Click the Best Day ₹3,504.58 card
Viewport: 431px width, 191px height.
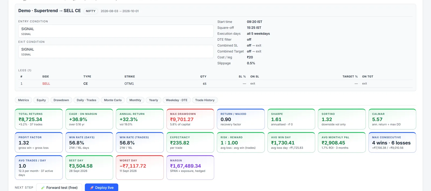tap(89, 167)
